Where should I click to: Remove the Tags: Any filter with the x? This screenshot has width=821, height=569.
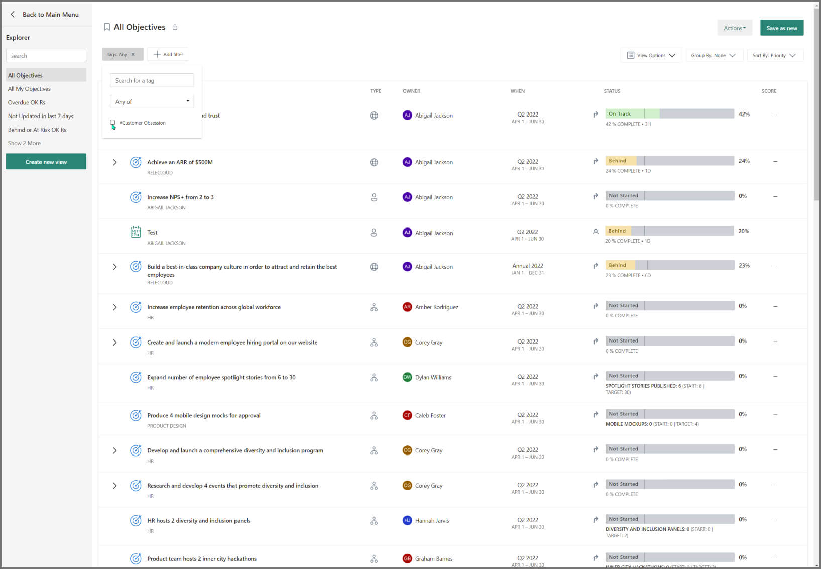(133, 54)
